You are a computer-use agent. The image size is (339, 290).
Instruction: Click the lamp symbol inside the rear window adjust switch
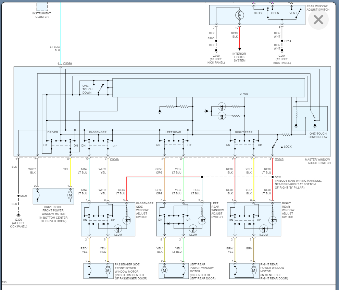[240, 15]
